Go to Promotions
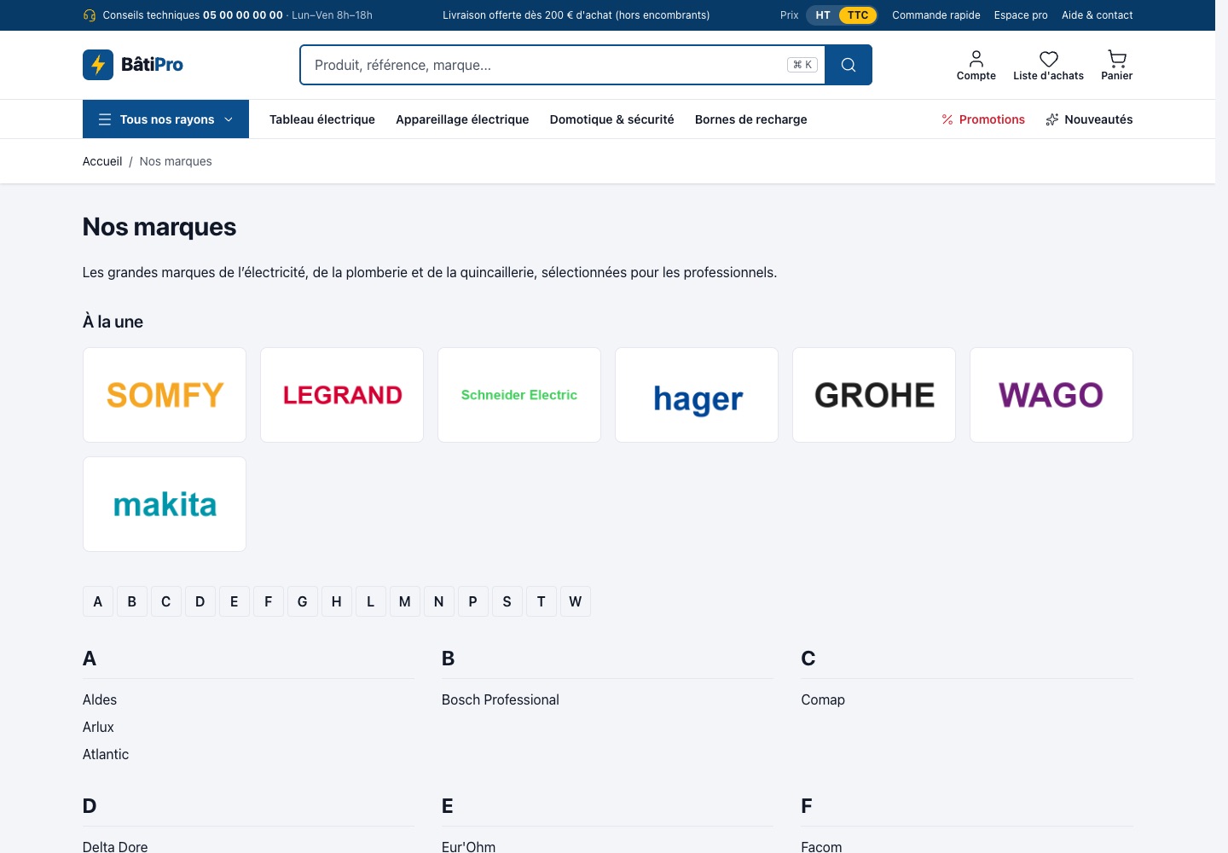 pyautogui.click(x=983, y=119)
